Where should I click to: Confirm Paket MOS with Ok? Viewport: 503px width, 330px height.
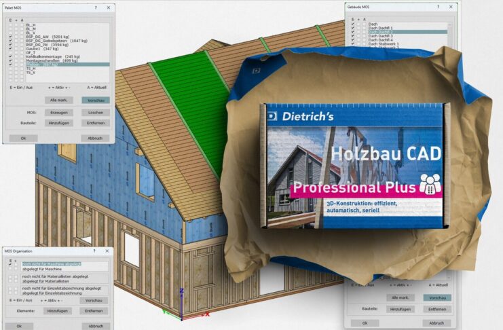[x=23, y=139]
